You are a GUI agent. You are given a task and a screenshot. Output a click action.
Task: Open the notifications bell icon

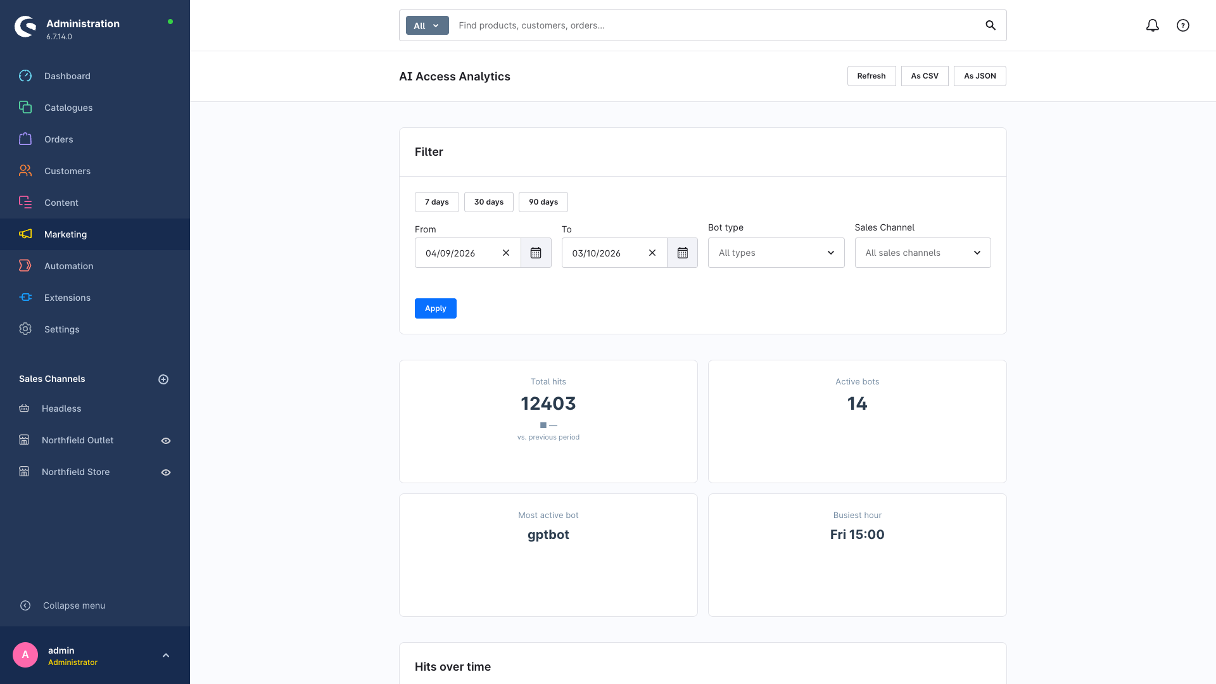coord(1153,25)
